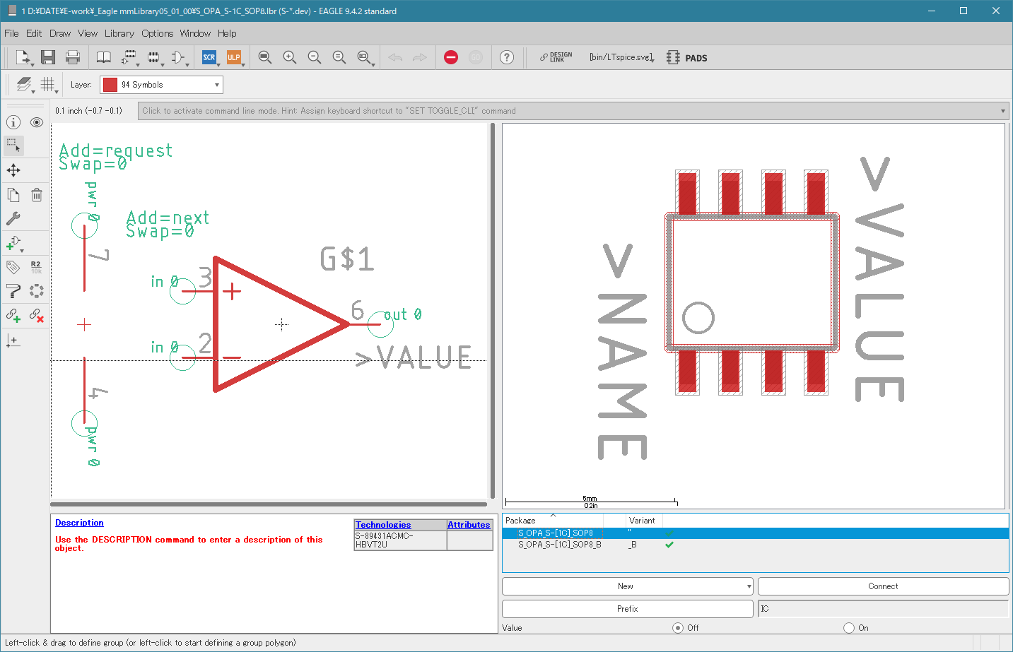Toggle the Show eye tool

(x=37, y=122)
